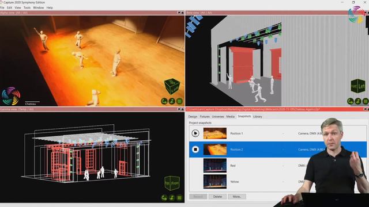Viewport: 369px width, 207px height.
Task: Click rightmost round green button in Alpha view
Action: point(179,101)
